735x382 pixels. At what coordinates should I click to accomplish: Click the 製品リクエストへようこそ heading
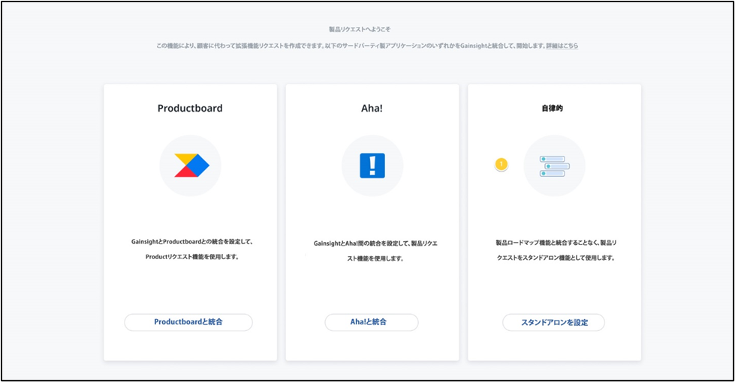pyautogui.click(x=360, y=29)
